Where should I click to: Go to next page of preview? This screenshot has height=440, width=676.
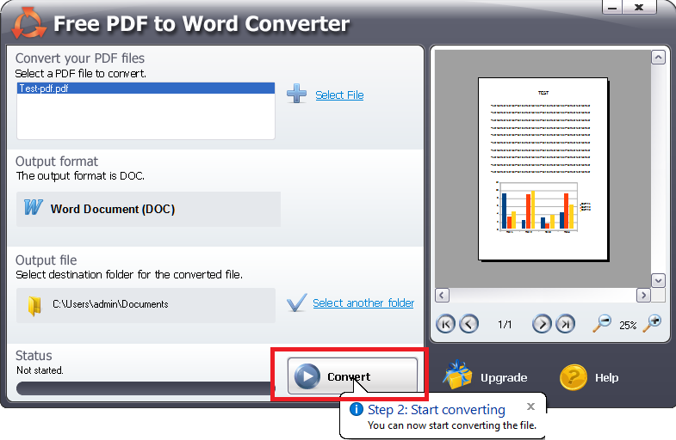(x=542, y=324)
